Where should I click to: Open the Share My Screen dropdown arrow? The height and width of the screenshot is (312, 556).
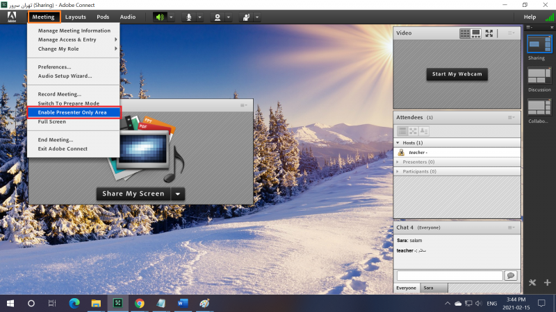(178, 194)
